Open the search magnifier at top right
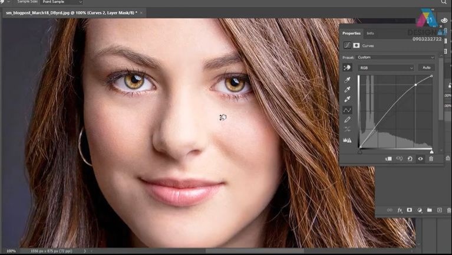 pos(444,2)
